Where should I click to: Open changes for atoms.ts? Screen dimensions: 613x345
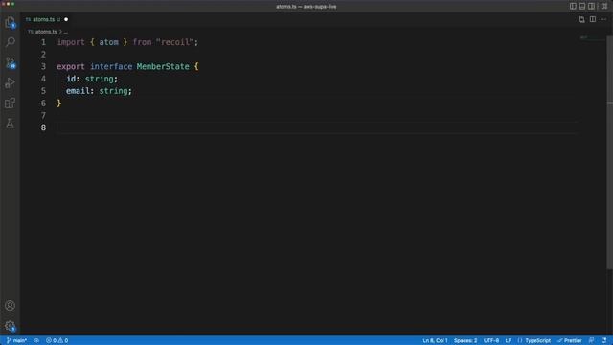point(581,19)
